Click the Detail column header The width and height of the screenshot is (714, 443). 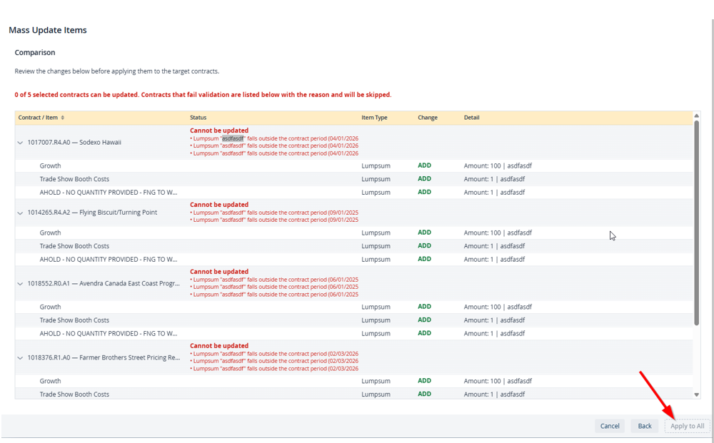click(471, 118)
